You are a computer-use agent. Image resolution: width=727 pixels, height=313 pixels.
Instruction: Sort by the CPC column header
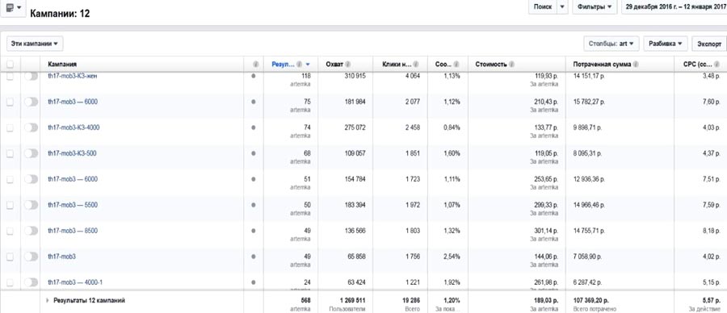698,65
